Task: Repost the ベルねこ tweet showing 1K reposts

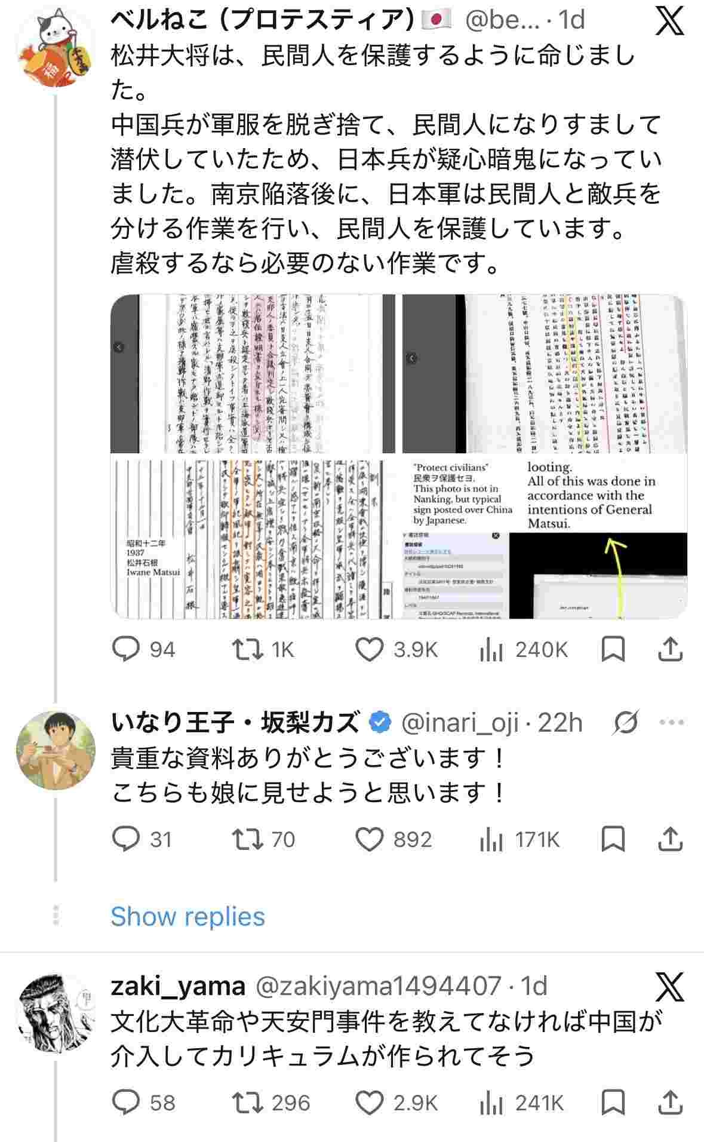Action: coord(263,649)
